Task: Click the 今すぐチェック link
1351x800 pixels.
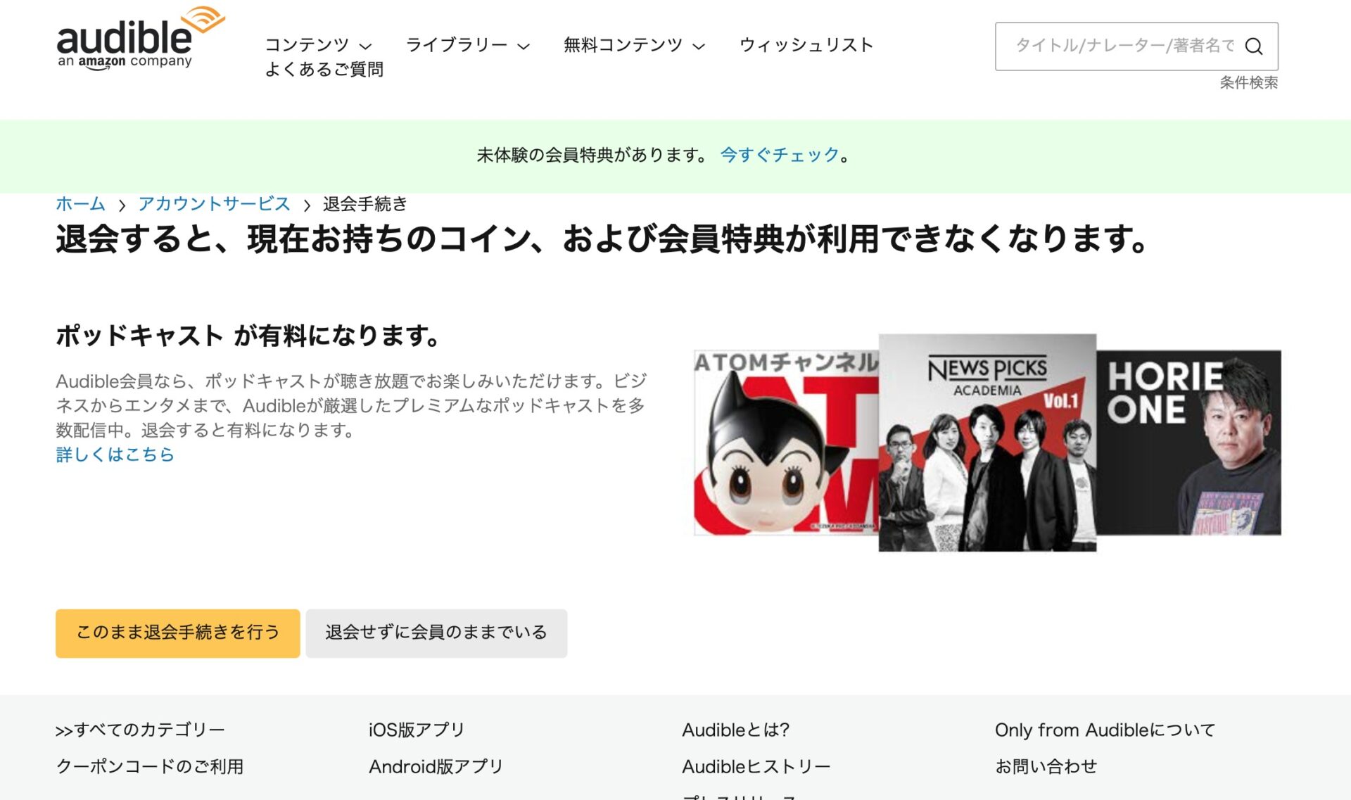Action: coord(780,155)
